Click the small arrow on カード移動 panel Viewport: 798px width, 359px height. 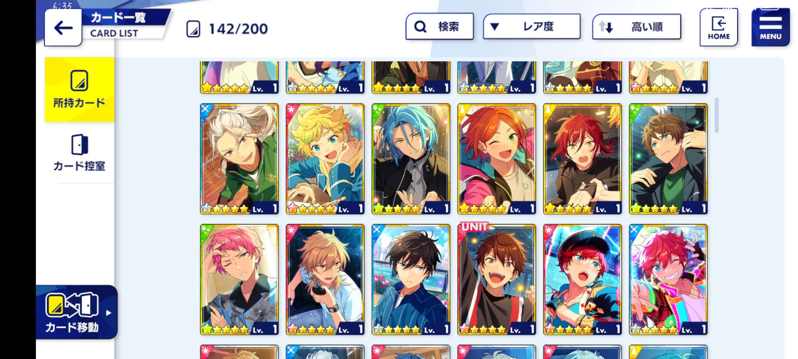pyautogui.click(x=109, y=313)
